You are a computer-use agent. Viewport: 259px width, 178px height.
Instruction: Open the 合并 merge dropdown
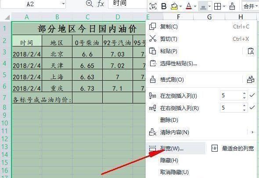tap(250, 6)
